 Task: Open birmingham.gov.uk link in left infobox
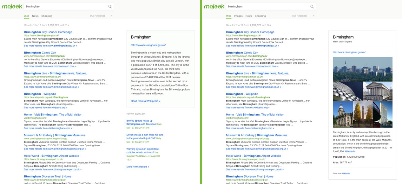coord(148,45)
